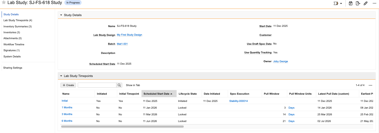Mark this lab study as favorite star
Image resolution: width=379 pixels, height=133 pixels.
(4, 3)
